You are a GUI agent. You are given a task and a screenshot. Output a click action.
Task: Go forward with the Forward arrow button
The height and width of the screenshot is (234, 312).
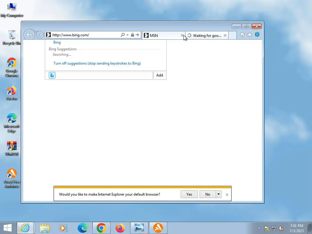(x=40, y=35)
